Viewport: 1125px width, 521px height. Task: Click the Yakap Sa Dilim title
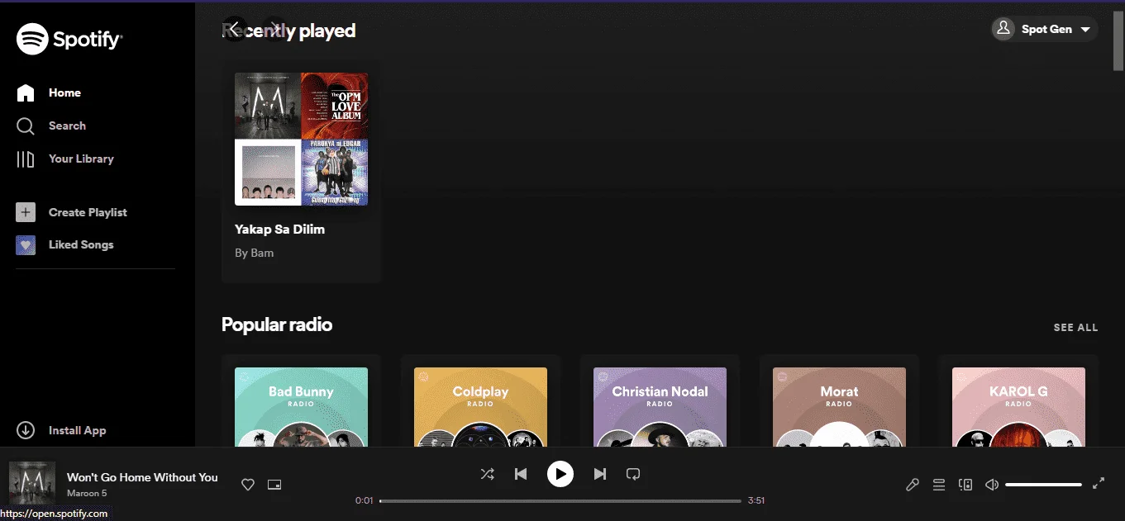pos(279,230)
